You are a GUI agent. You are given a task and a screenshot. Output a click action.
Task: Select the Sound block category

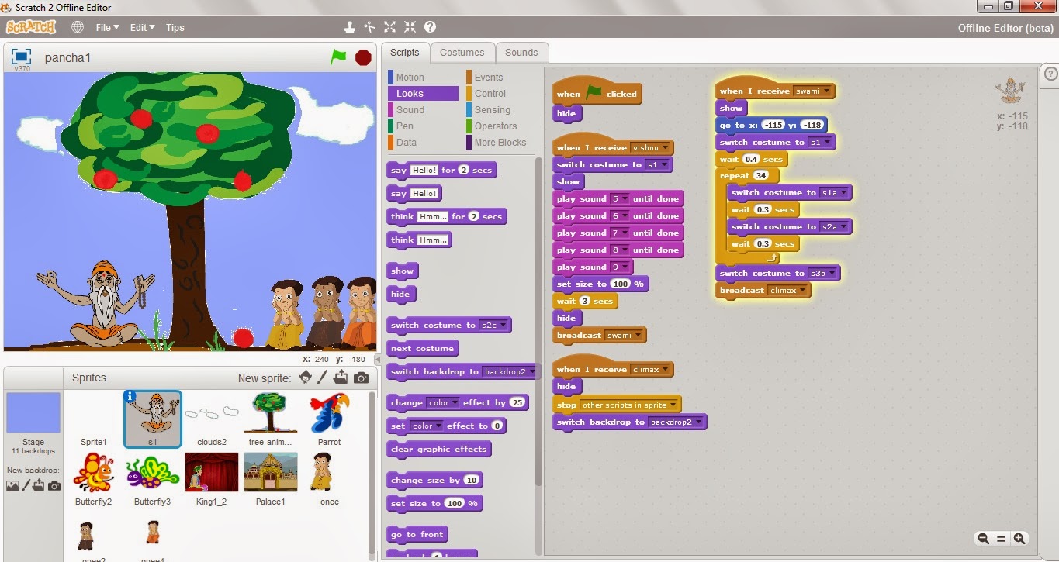pyautogui.click(x=410, y=109)
